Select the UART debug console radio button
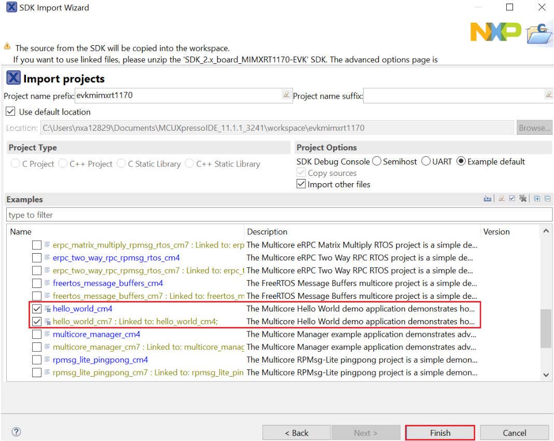 426,162
